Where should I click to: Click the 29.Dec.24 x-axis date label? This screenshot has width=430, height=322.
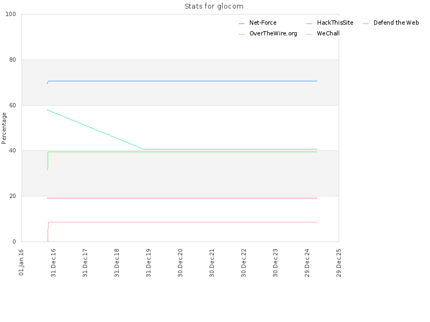pyautogui.click(x=307, y=263)
